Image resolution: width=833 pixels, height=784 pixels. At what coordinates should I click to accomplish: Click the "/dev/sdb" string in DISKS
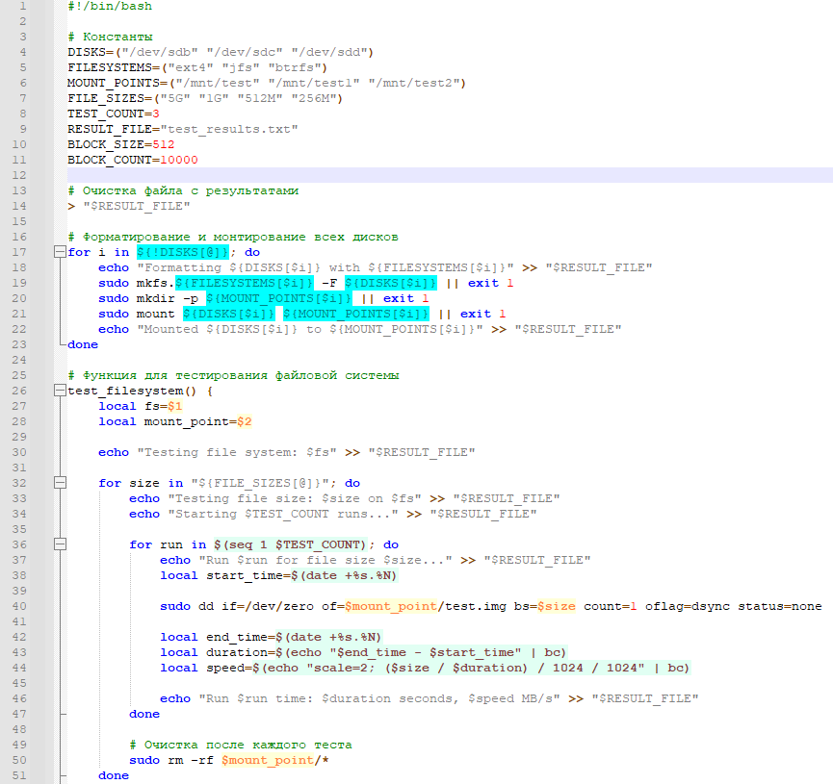[161, 52]
